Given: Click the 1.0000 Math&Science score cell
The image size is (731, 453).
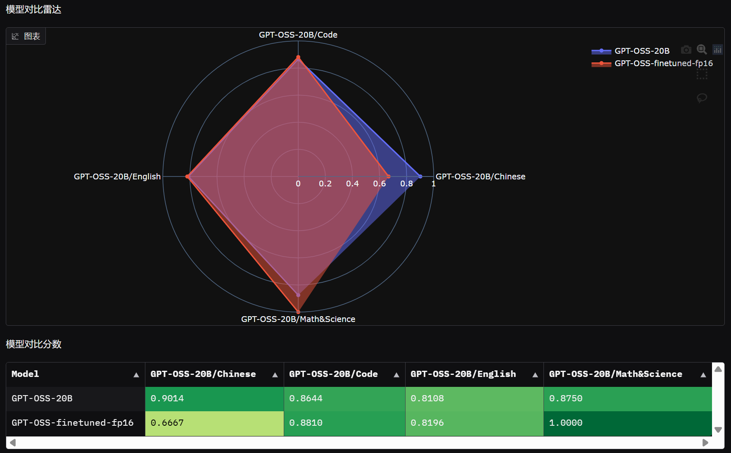Looking at the screenshot, I should pos(628,423).
